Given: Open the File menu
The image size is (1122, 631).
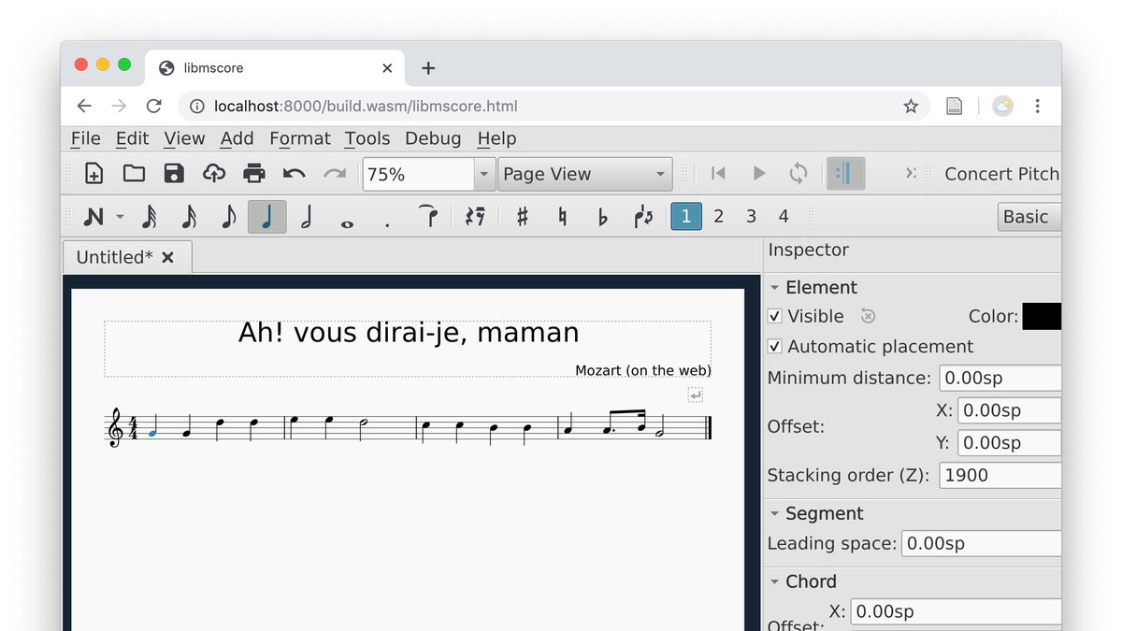Looking at the screenshot, I should click(85, 138).
